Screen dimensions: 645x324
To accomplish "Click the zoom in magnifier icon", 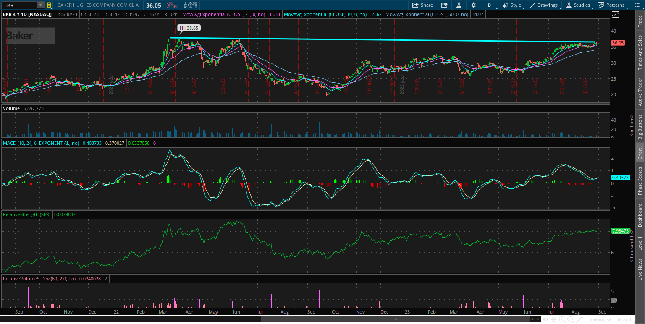I will [563, 319].
